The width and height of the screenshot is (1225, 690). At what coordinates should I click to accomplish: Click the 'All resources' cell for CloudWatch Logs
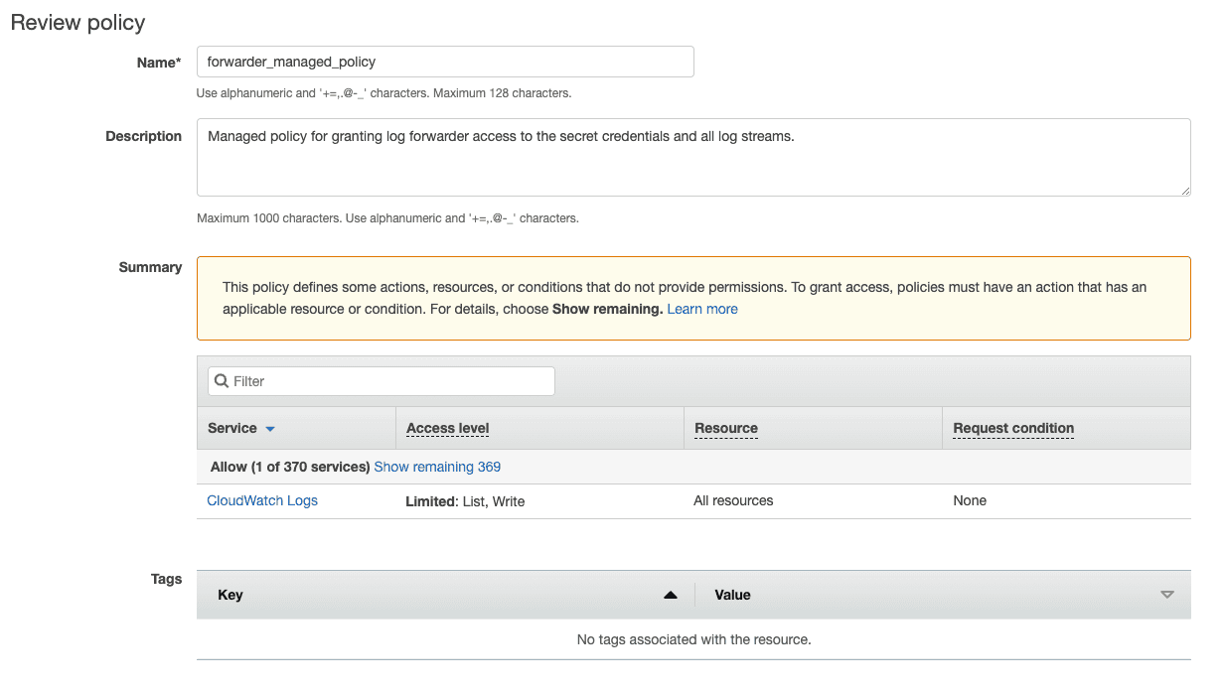[x=733, y=500]
